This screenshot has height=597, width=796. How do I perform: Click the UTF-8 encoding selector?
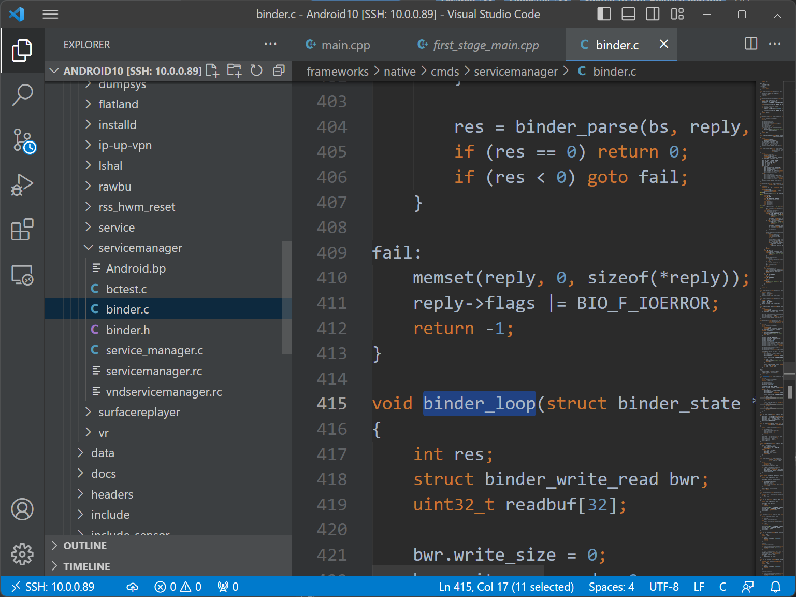pyautogui.click(x=663, y=587)
